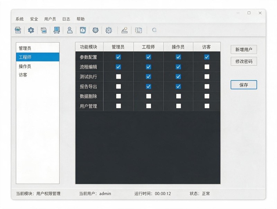Enable 用户管理 for 工程师

pyautogui.click(x=149, y=106)
